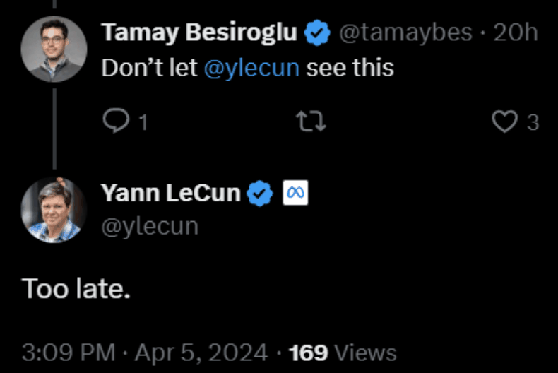Open Yann LeCun's profile picture
The image size is (558, 373).
pyautogui.click(x=54, y=210)
